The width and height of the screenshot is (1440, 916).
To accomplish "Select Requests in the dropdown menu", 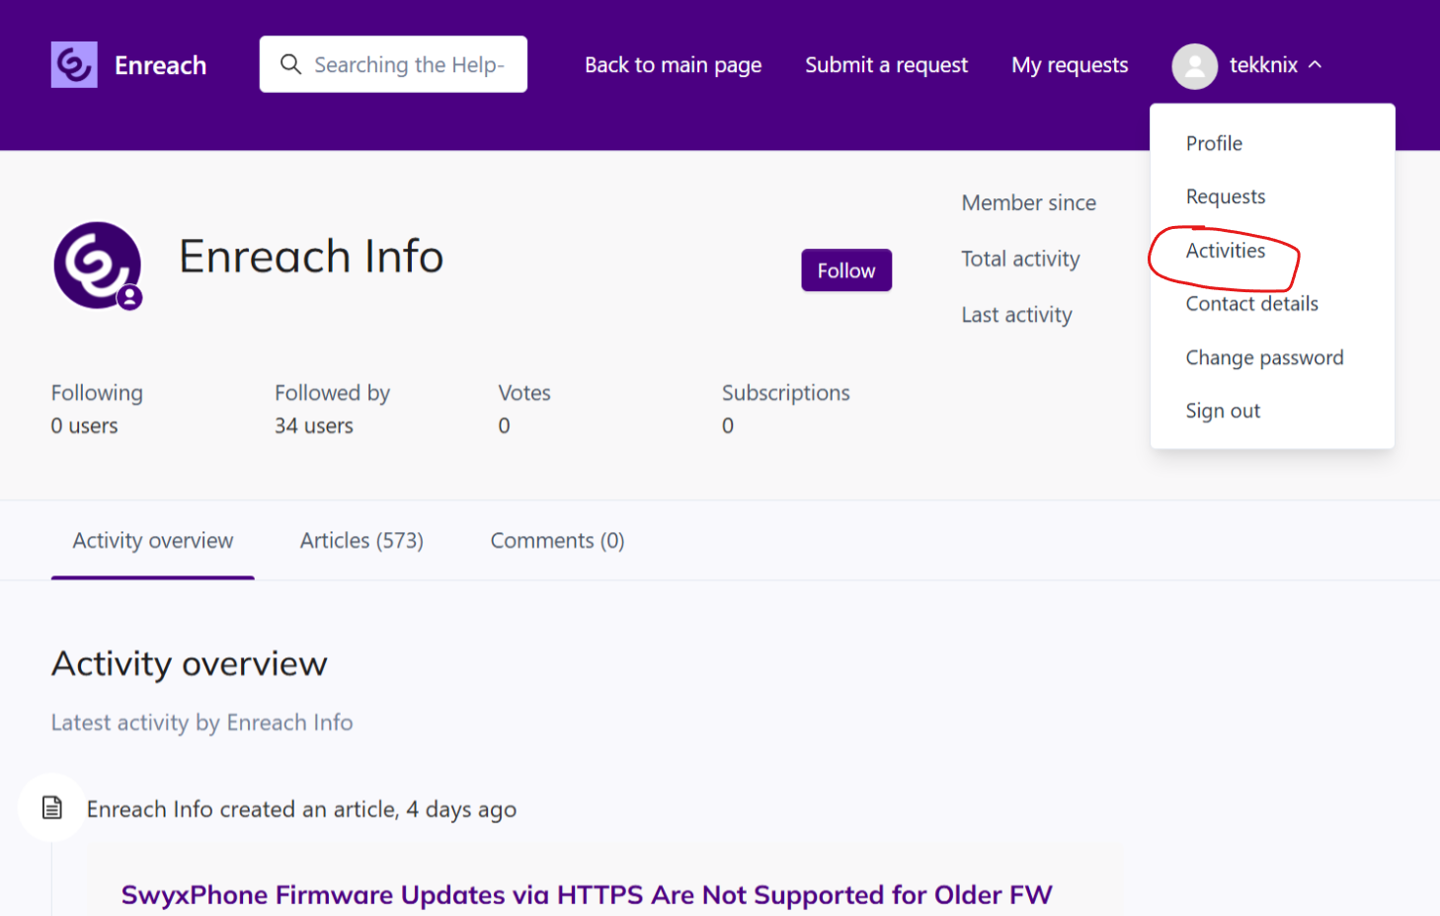I will point(1225,196).
